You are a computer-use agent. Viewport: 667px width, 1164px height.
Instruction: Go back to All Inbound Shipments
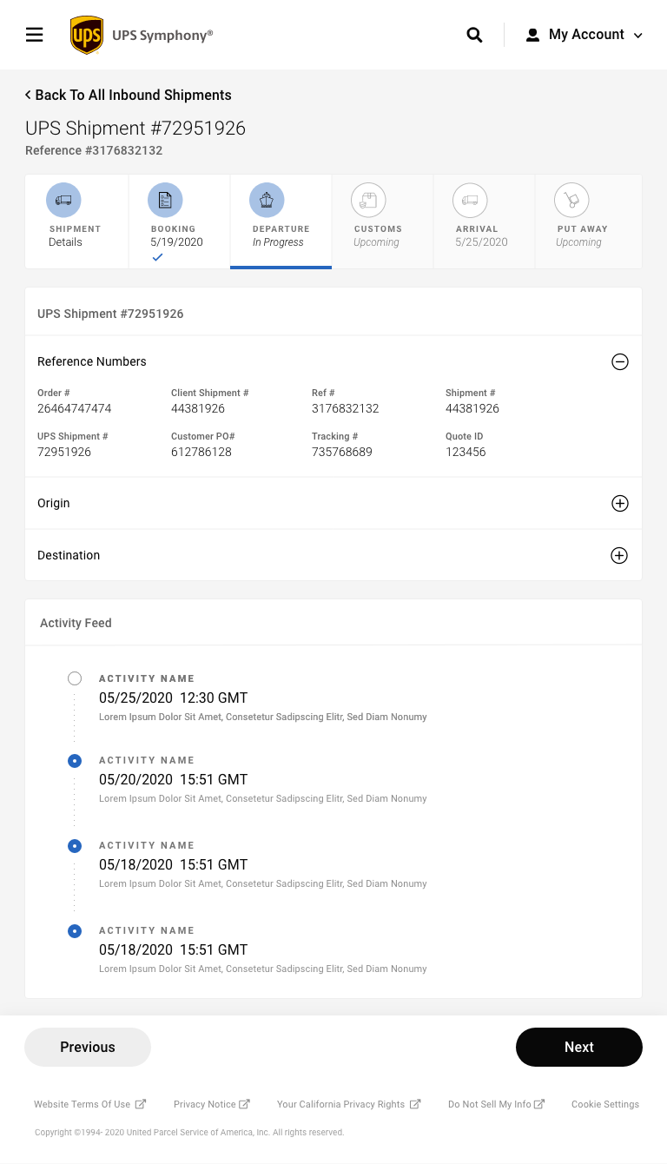pos(129,95)
